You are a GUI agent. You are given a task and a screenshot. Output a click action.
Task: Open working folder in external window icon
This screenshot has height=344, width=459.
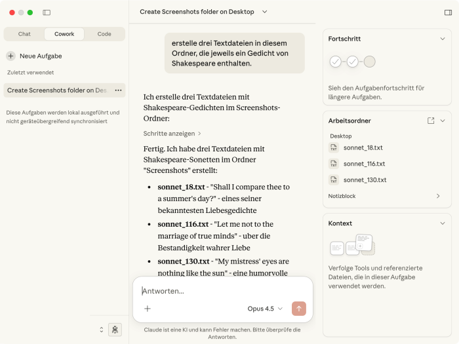(x=431, y=121)
